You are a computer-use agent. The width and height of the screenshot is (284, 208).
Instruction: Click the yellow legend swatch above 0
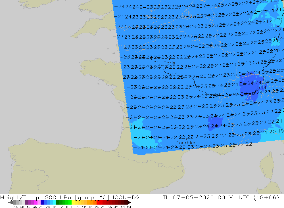coord(73,202)
